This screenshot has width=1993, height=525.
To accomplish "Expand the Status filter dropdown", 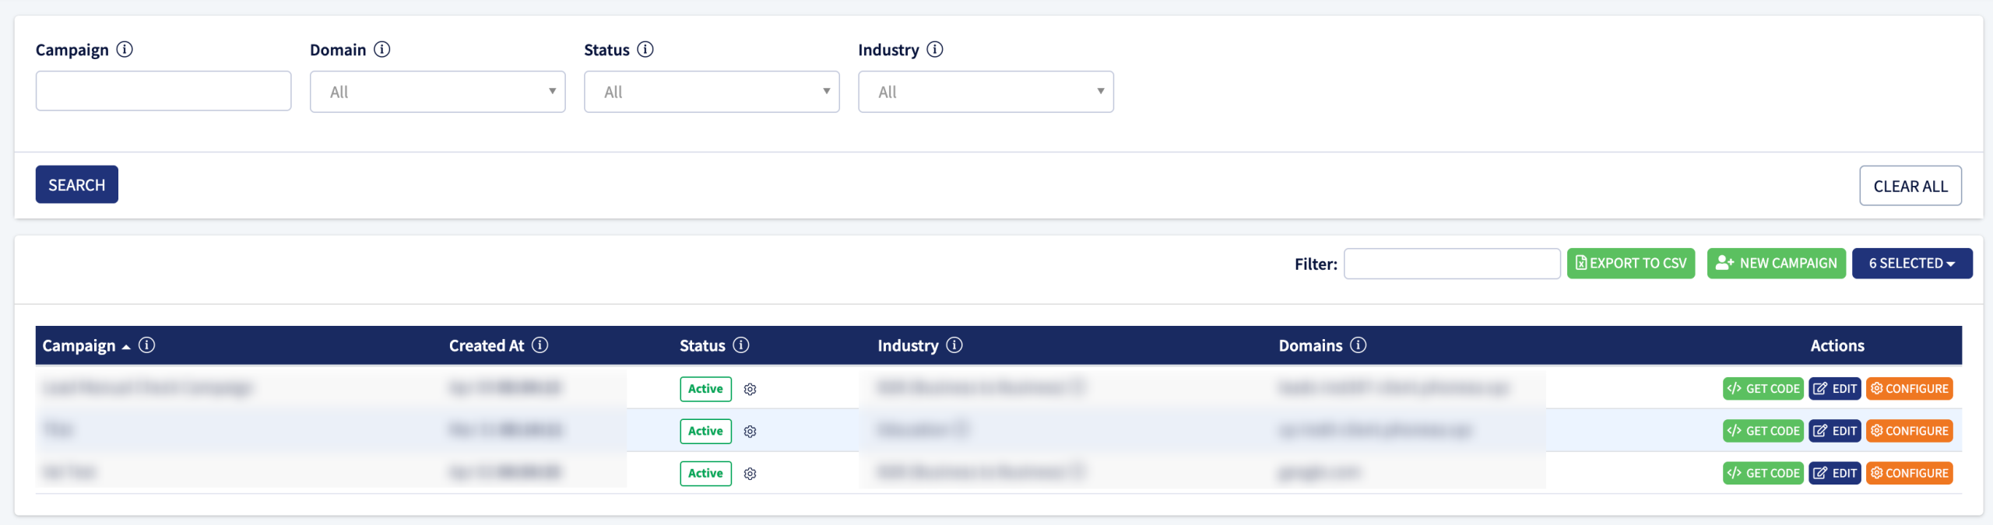I will (712, 92).
